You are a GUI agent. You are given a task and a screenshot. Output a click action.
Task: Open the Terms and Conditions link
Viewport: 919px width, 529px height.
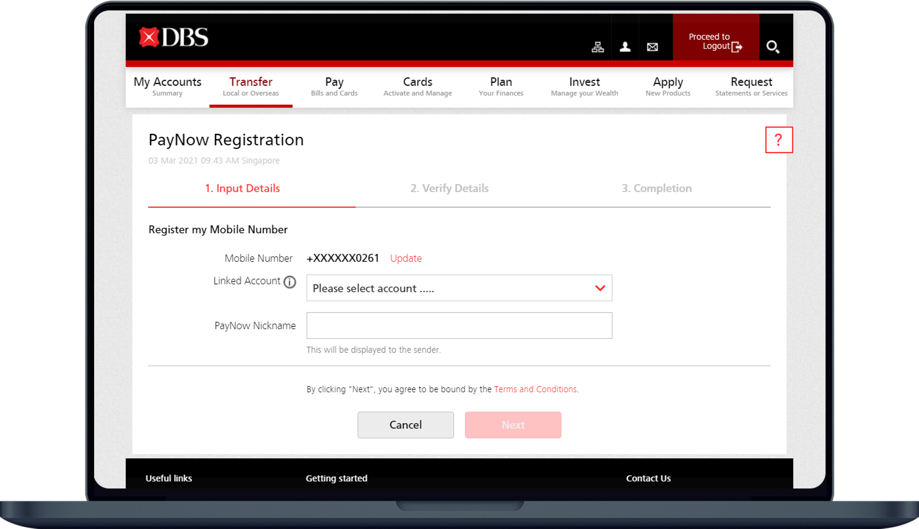[x=535, y=389]
